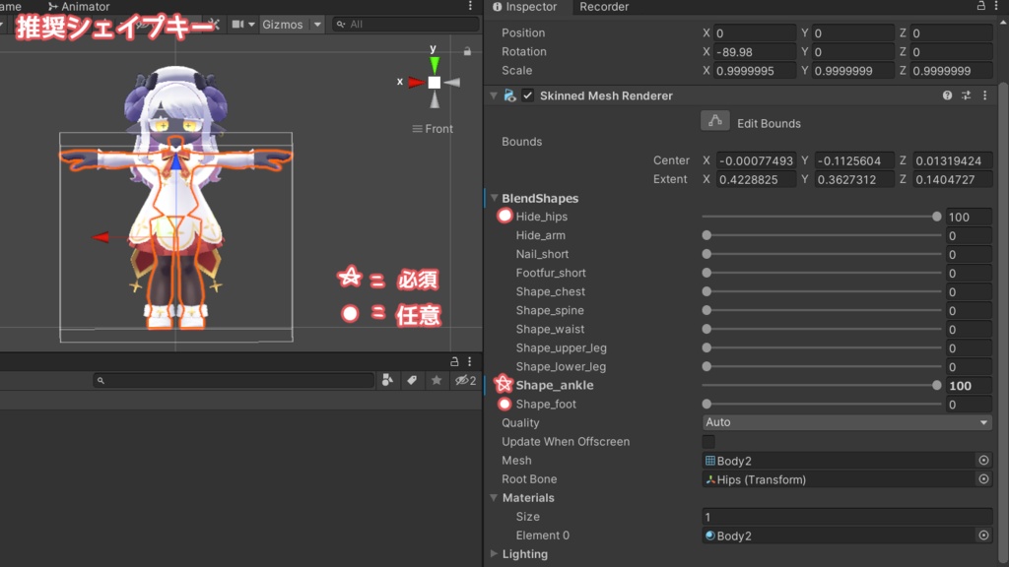Image resolution: width=1009 pixels, height=567 pixels.
Task: Expand the Lighting foldout
Action: 495,553
